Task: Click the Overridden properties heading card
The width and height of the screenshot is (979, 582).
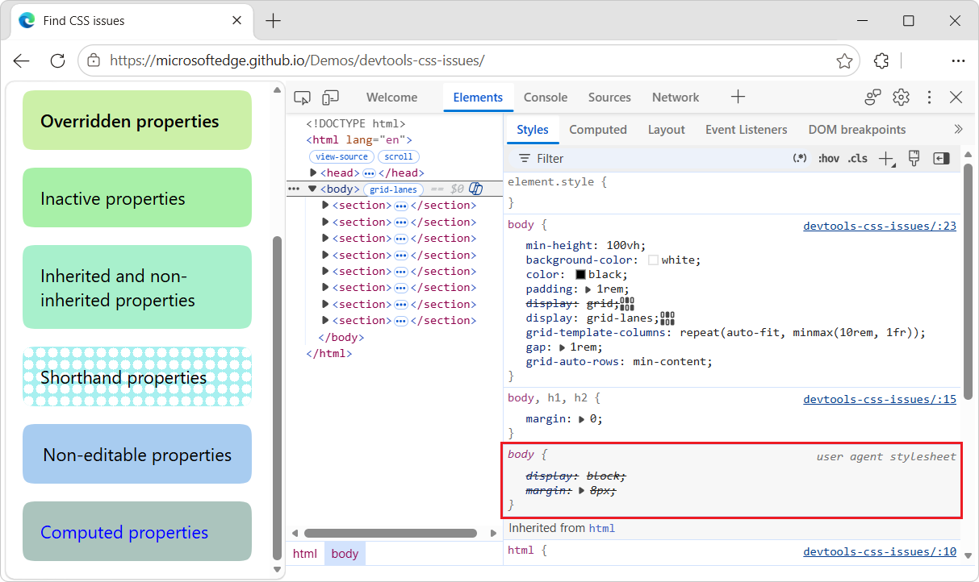Action: point(137,120)
